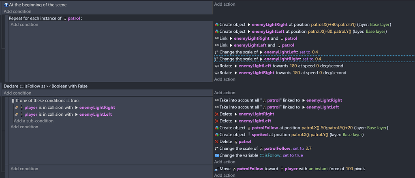Select the 'Declare isFollow as Boolean with False' event
Viewport: 415px width, 178px height.
[x=45, y=86]
